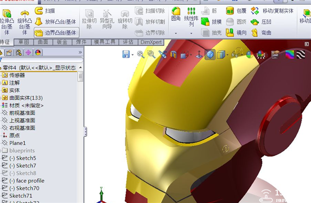Viewport: 311px width, 203px height.
Task: Toggle the rainbow curvature display icon
Action: (290, 54)
